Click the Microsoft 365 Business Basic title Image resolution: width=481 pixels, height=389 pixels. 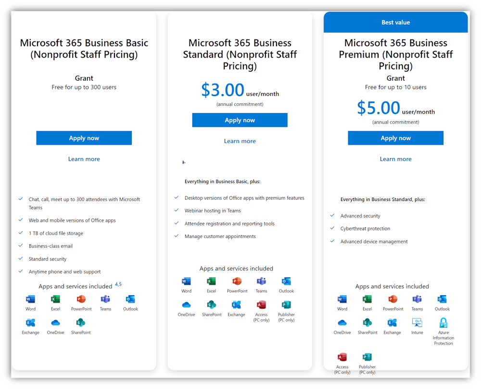tap(84, 49)
